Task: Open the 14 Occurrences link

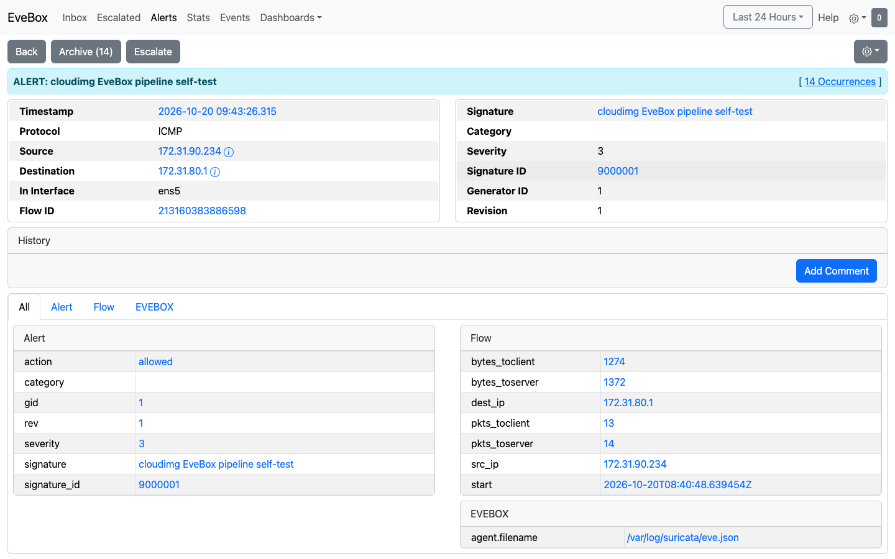Action: [x=840, y=81]
